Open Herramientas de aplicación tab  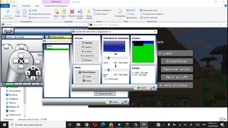pyautogui.click(x=56, y=6)
